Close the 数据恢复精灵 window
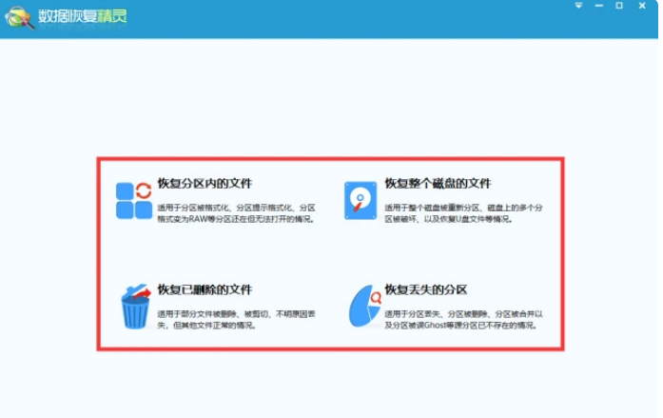 [642, 6]
